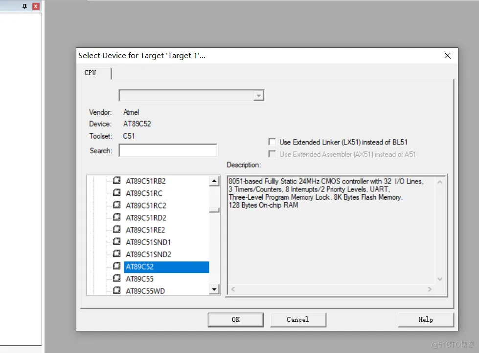
Task: Open the device database dropdown
Action: coord(259,95)
